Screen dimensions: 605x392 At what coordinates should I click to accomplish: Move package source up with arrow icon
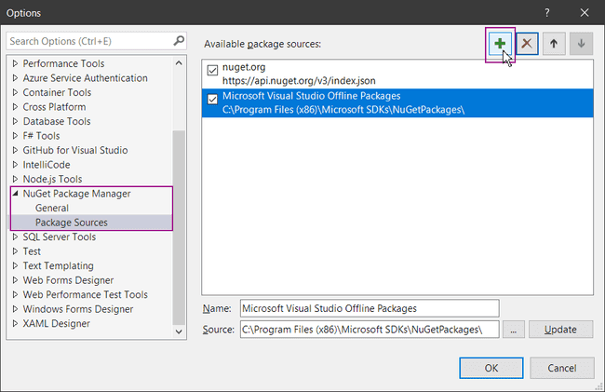coord(554,44)
